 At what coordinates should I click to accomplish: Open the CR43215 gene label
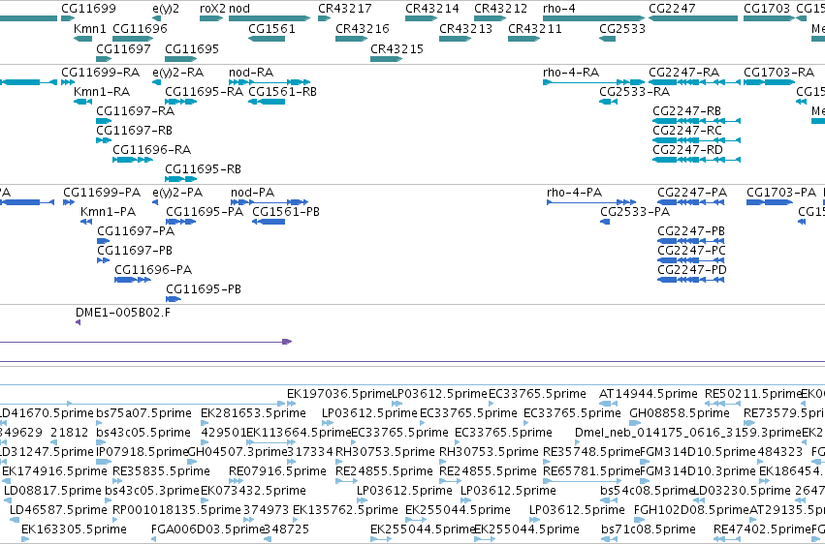(x=397, y=48)
